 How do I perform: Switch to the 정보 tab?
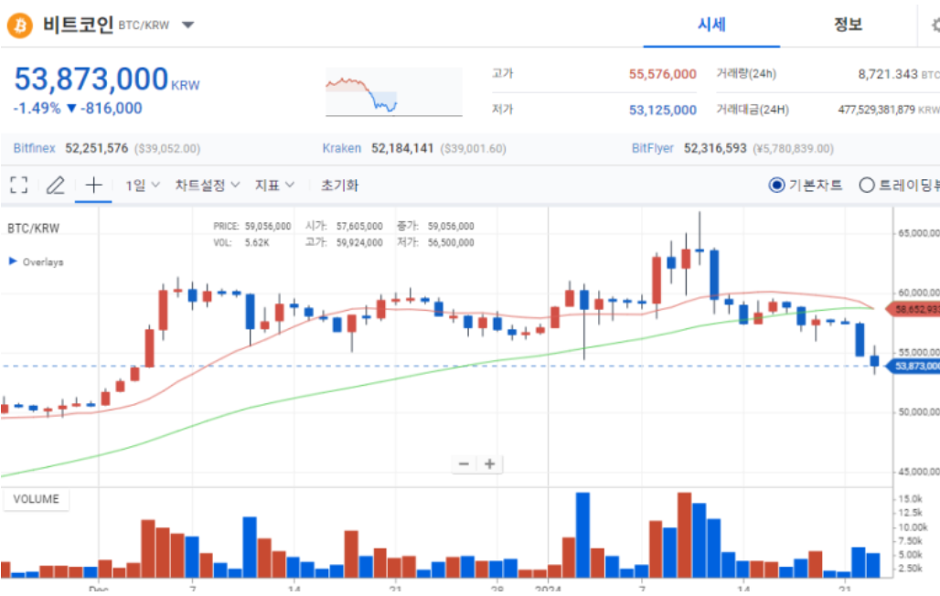pos(848,26)
